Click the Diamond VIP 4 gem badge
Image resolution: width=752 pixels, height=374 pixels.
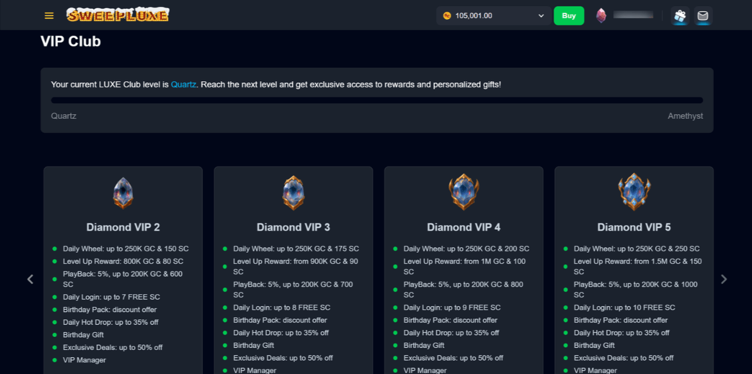(x=464, y=193)
